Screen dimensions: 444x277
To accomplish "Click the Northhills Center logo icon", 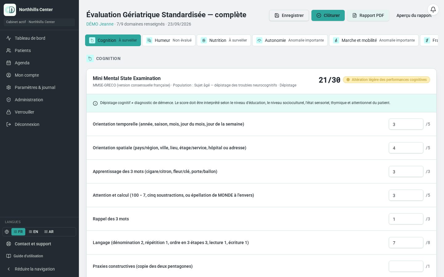I will pyautogui.click(x=10, y=10).
